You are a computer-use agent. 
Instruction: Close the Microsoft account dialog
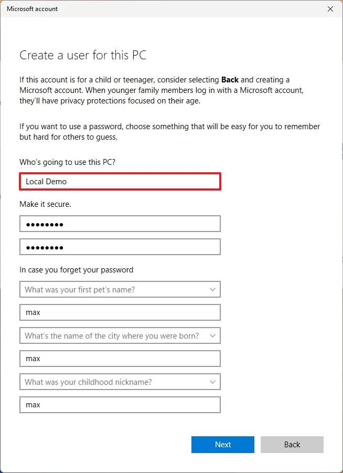point(330,9)
